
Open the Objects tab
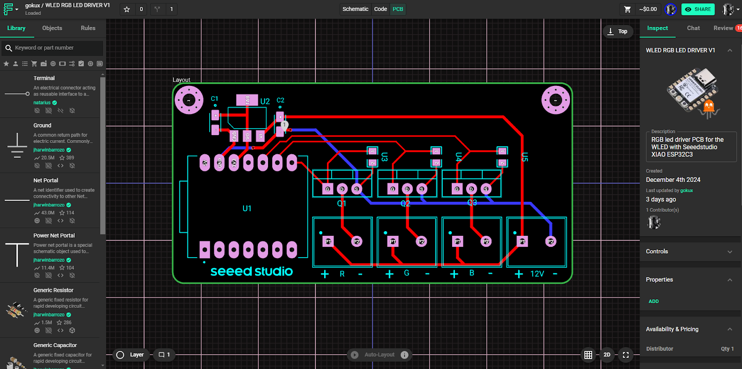52,28
